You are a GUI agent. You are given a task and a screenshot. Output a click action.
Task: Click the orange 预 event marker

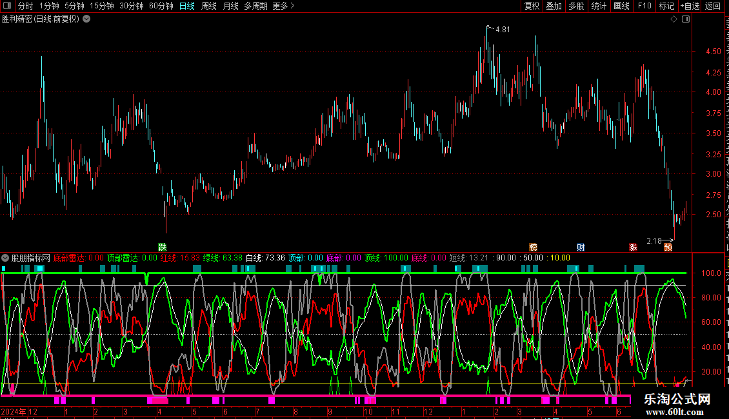point(668,247)
